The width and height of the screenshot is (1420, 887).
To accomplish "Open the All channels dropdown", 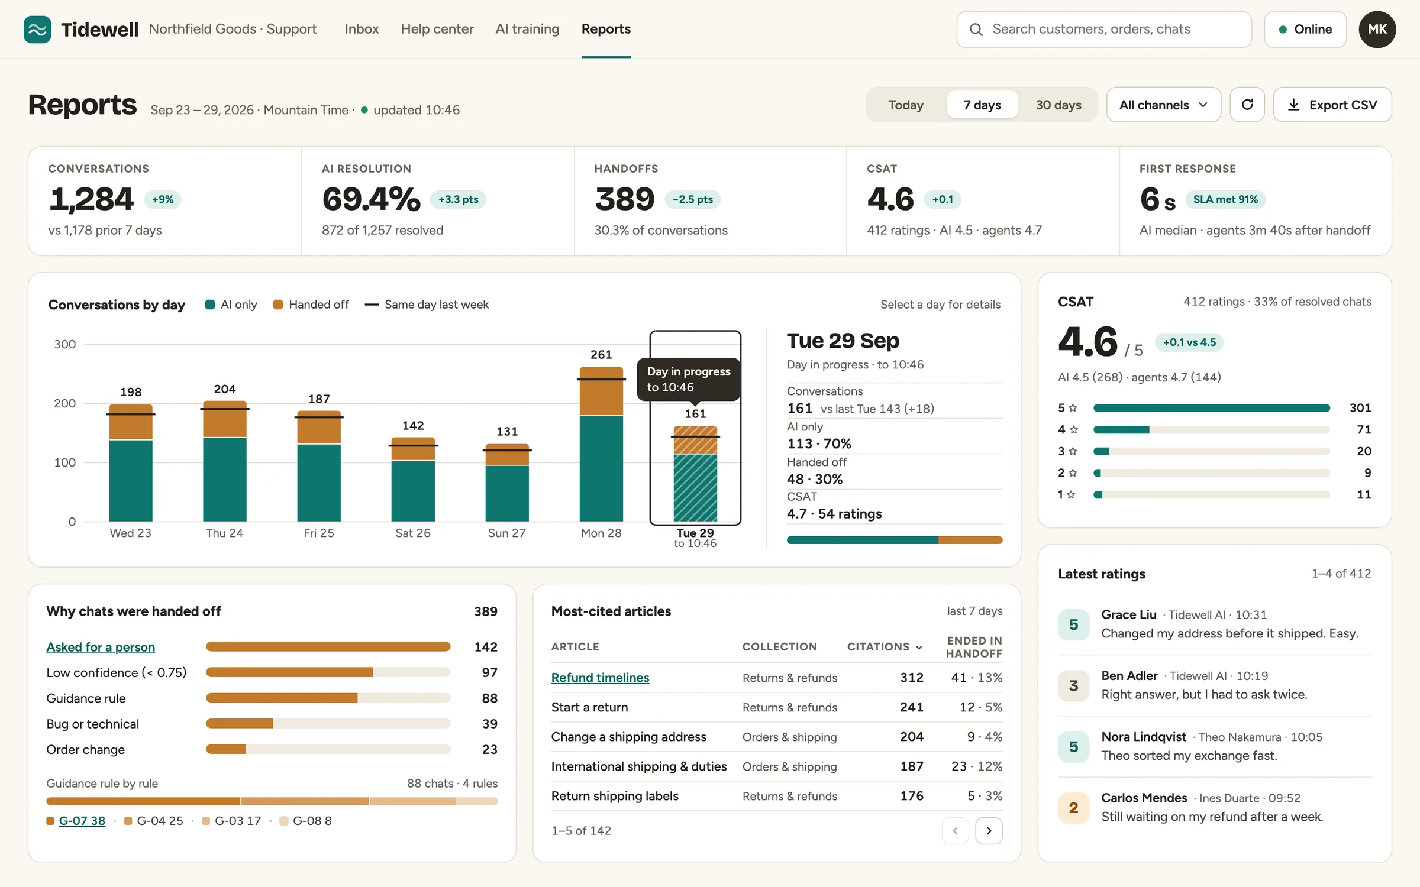I will 1163,105.
